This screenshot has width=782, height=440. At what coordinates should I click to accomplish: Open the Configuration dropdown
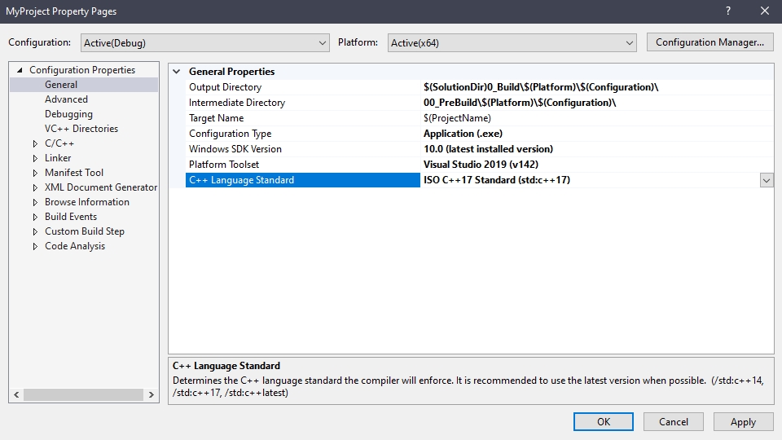coord(205,43)
